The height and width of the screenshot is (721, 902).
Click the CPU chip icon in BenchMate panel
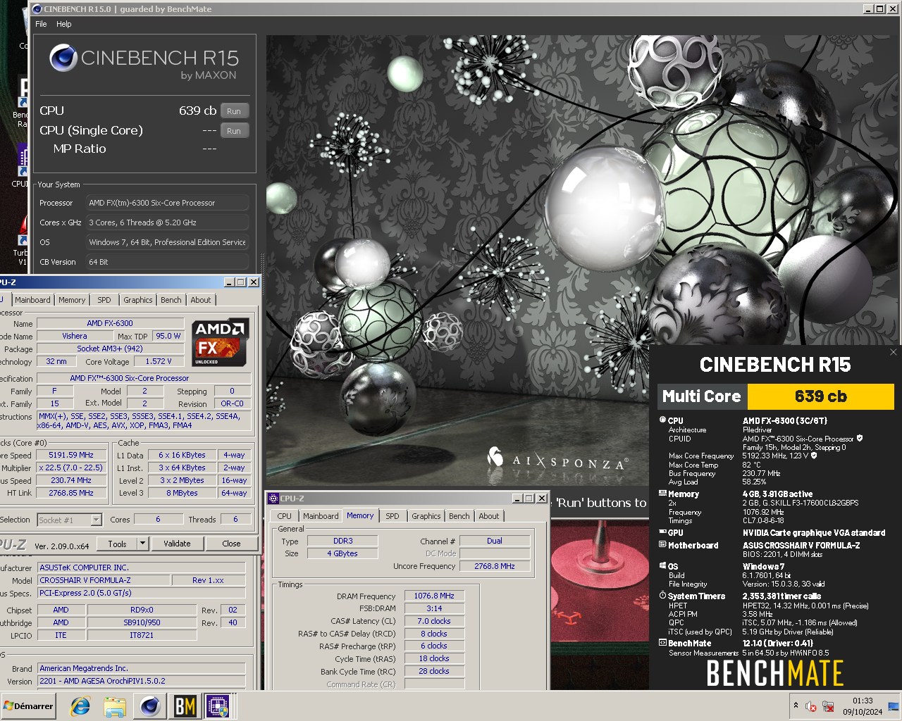[662, 420]
